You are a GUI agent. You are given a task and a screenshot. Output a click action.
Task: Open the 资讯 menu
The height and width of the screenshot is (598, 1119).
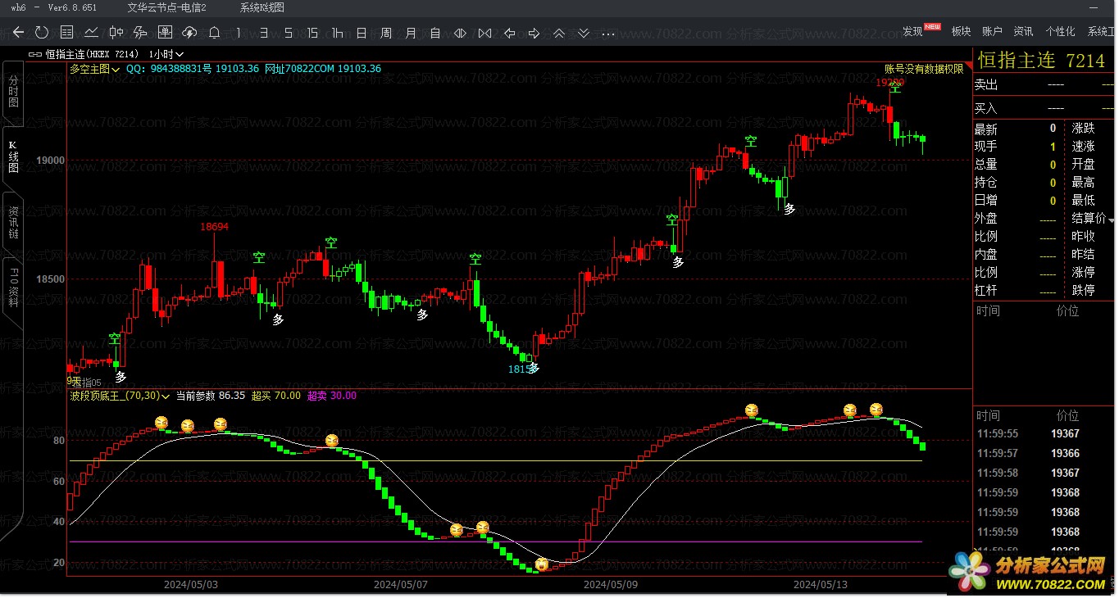tap(1023, 31)
